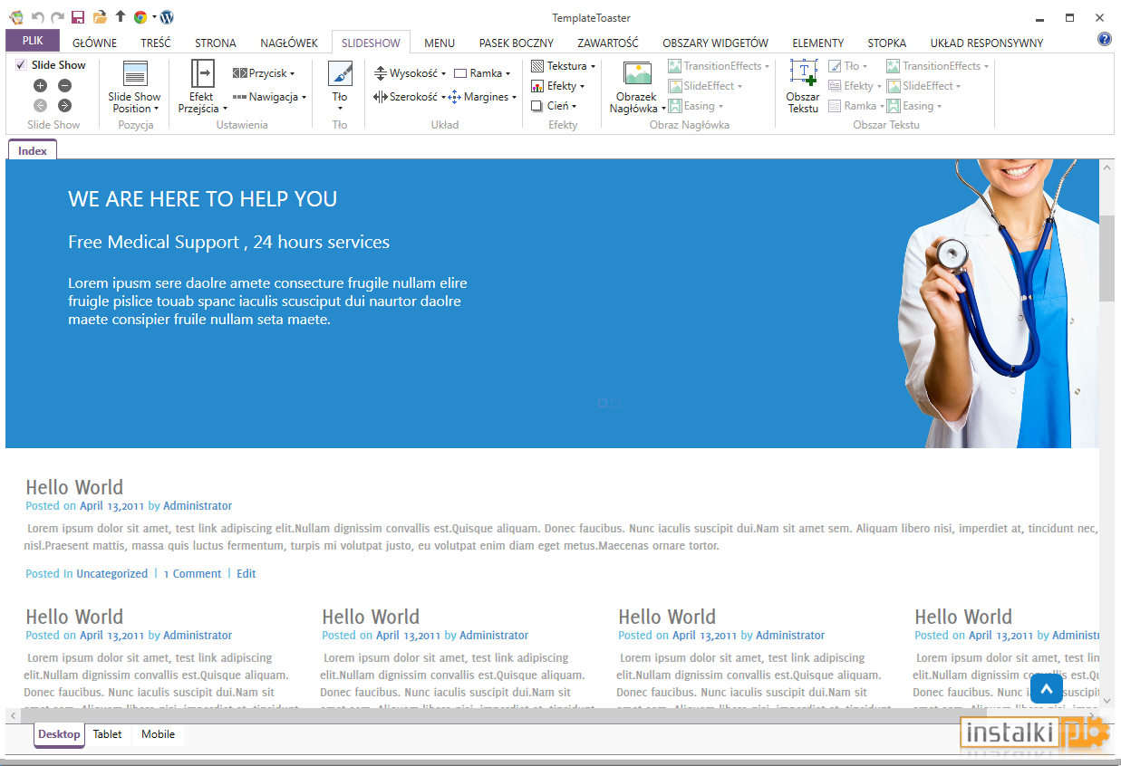Open the PLIK file menu
This screenshot has height=766, width=1121.
coord(33,41)
